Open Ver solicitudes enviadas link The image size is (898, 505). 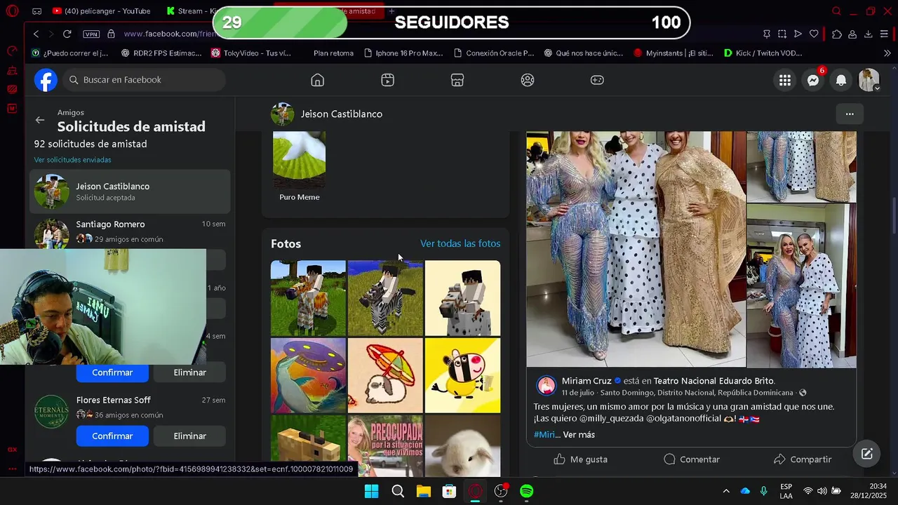[72, 160]
